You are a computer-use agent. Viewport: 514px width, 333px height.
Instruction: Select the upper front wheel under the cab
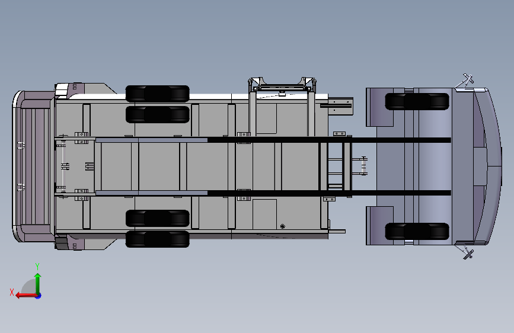417,101
